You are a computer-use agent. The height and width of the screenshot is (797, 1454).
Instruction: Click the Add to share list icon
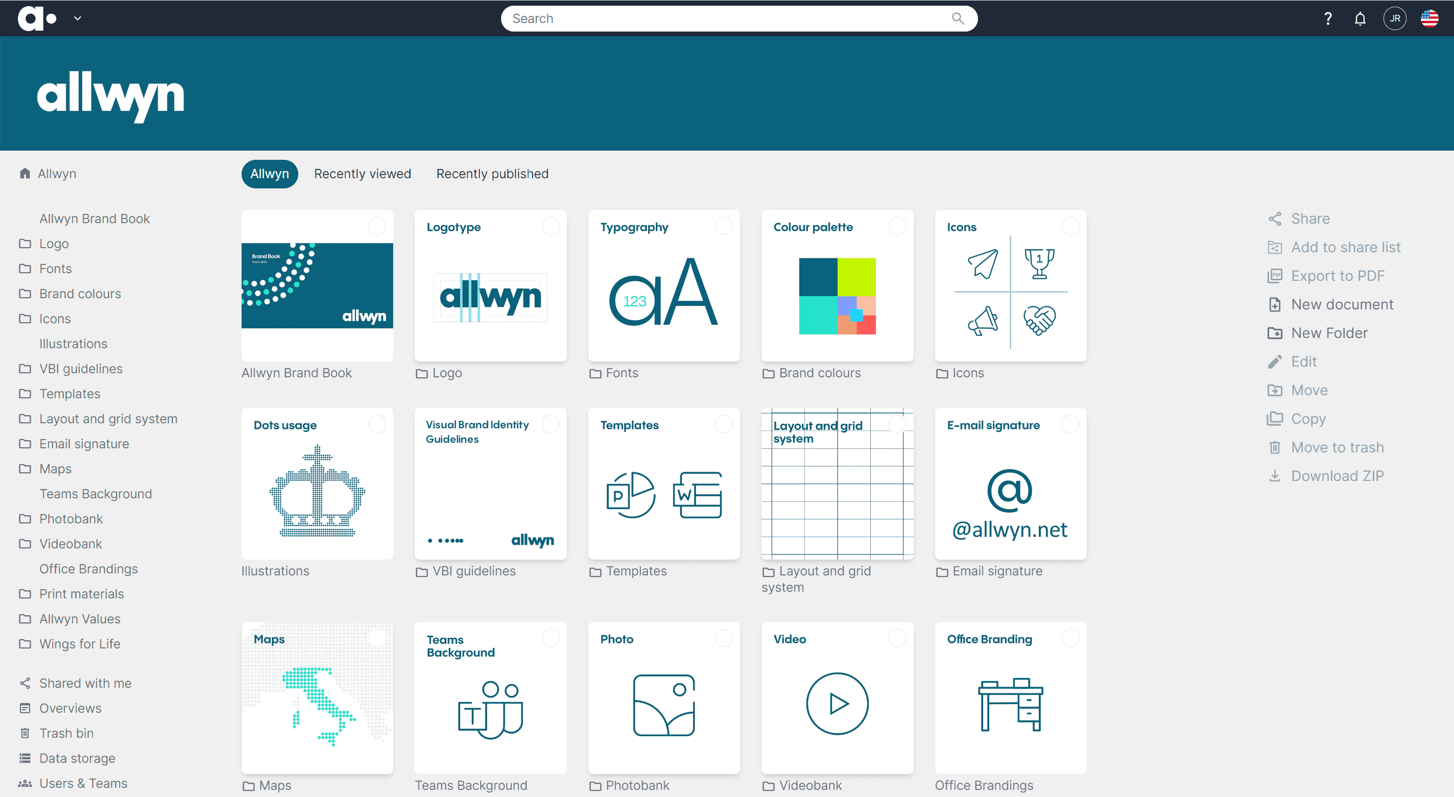(x=1275, y=247)
